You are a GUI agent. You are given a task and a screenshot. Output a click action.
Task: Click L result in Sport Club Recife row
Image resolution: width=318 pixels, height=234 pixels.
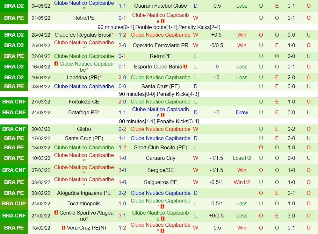196,147
